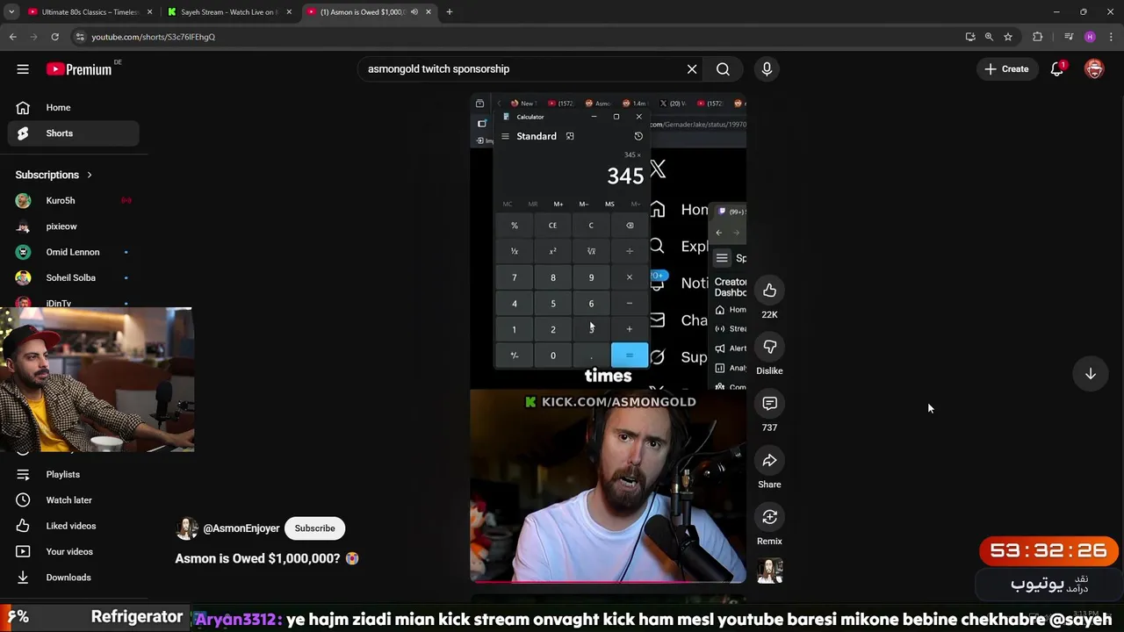Open Your videos page
This screenshot has height=632, width=1124.
[74, 551]
